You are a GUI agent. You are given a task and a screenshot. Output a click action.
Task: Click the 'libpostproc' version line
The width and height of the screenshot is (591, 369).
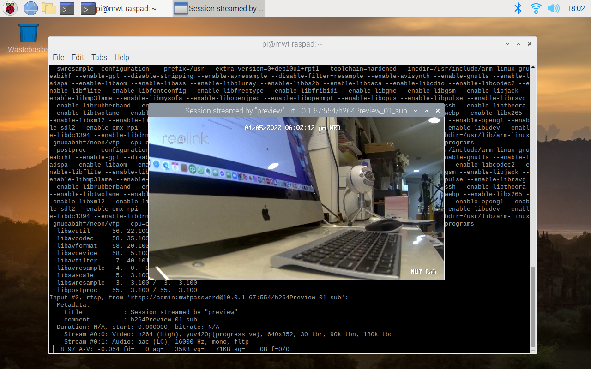point(127,290)
